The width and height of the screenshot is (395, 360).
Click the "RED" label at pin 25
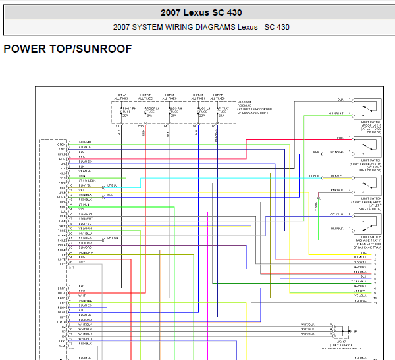point(82,257)
